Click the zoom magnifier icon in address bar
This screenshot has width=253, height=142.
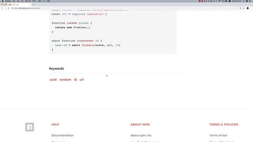240,8
